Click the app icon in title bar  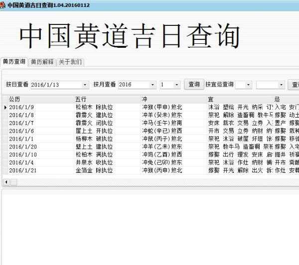(x=2, y=5)
